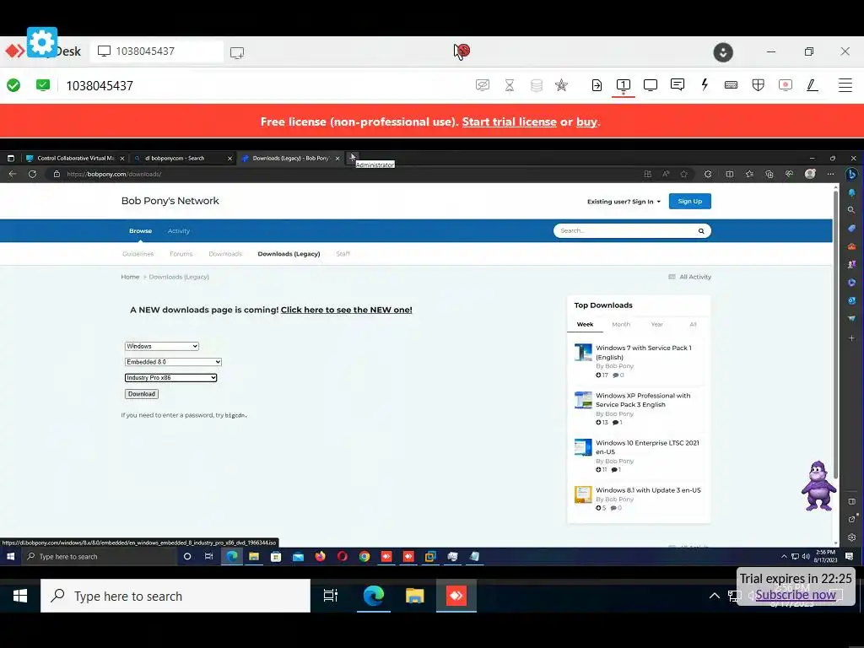
Task: Open Firefox on the remote taskbar
Action: [x=320, y=557]
